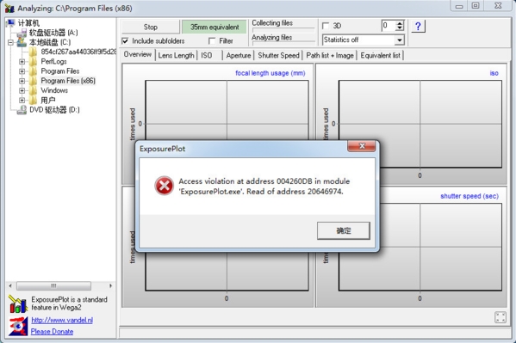The width and height of the screenshot is (516, 343).
Task: Expand the 用户 folder node
Action: tap(22, 101)
